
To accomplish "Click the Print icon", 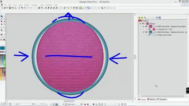I will click(39, 8).
